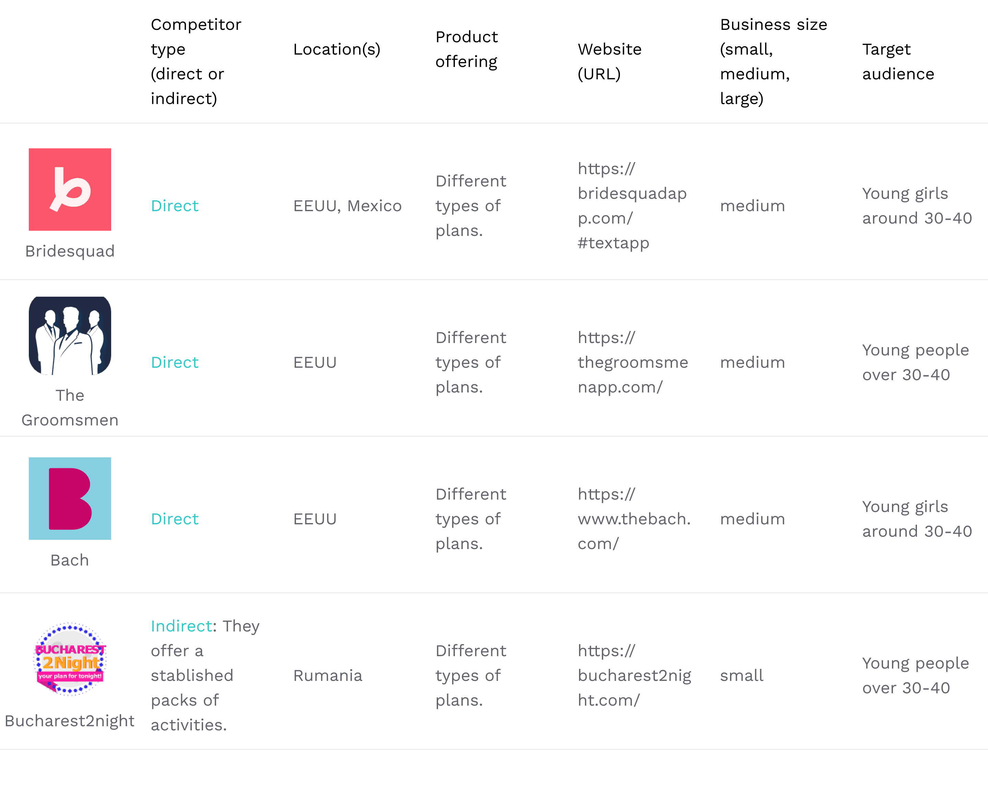The width and height of the screenshot is (988, 787).
Task: Click the Bucharest2night logo
Action: (x=70, y=659)
